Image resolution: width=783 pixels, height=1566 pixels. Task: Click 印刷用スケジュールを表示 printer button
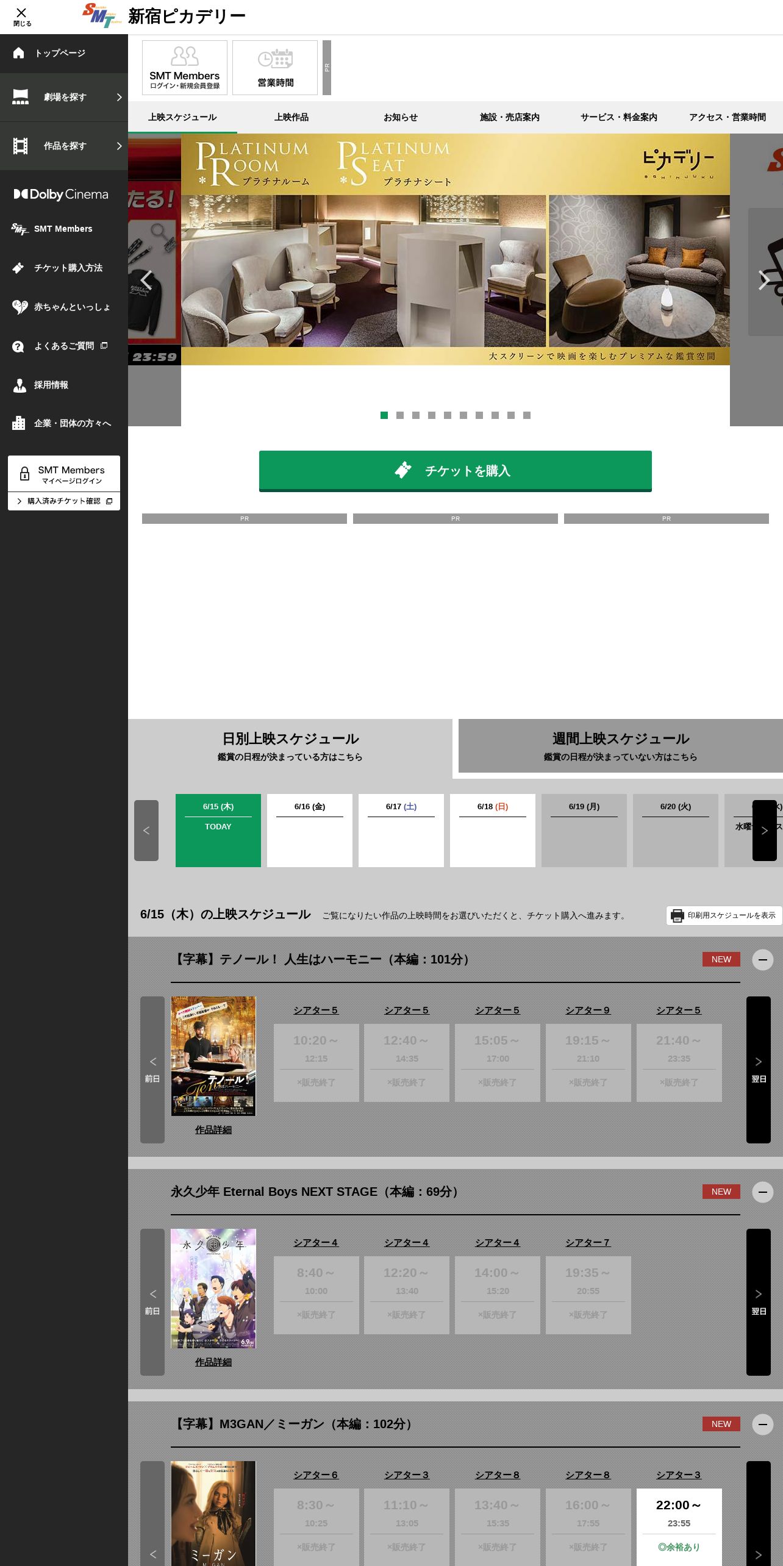(x=724, y=915)
